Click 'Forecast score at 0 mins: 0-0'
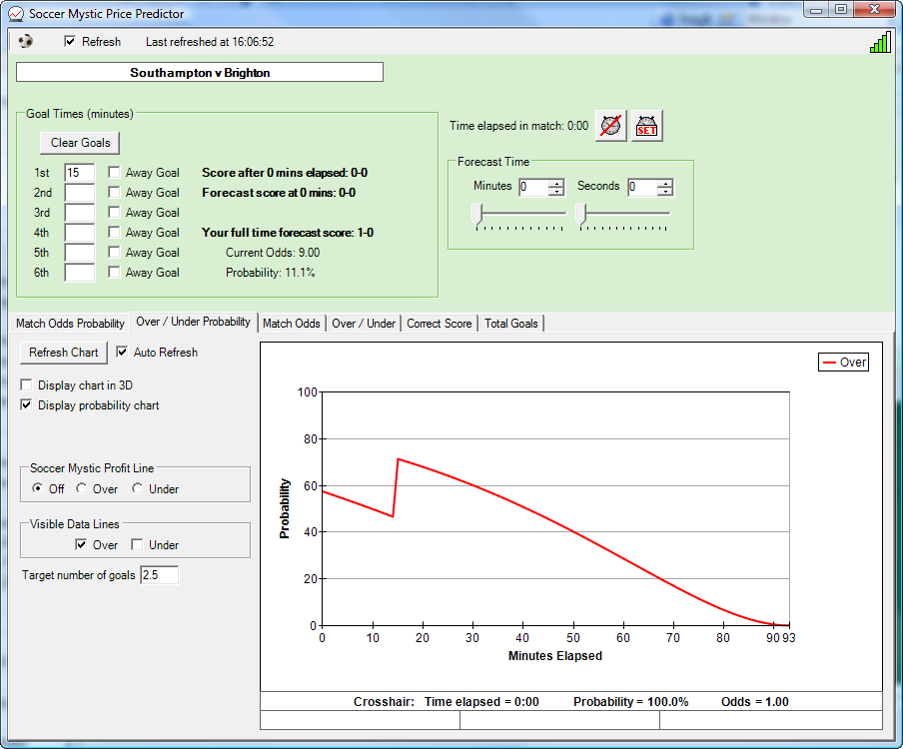This screenshot has height=749, width=903. coord(279,193)
